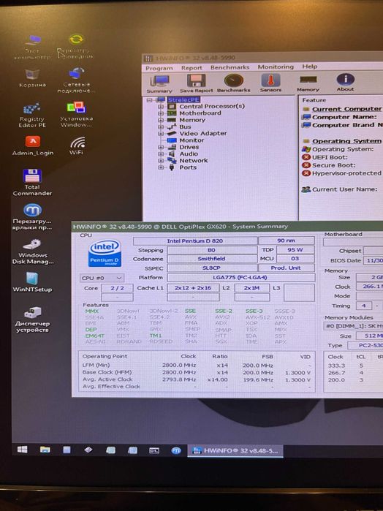The width and height of the screenshot is (383, 511).
Task: Launch the WinNTSetup desktop icon
Action: (x=32, y=282)
